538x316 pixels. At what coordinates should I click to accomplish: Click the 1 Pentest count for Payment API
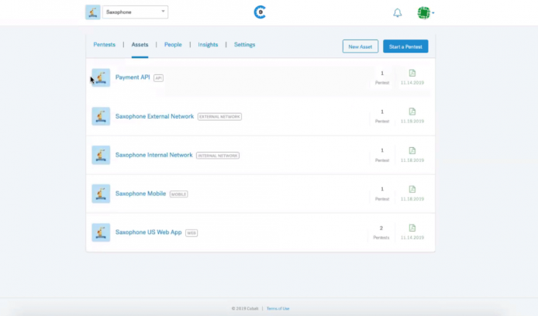click(x=382, y=77)
